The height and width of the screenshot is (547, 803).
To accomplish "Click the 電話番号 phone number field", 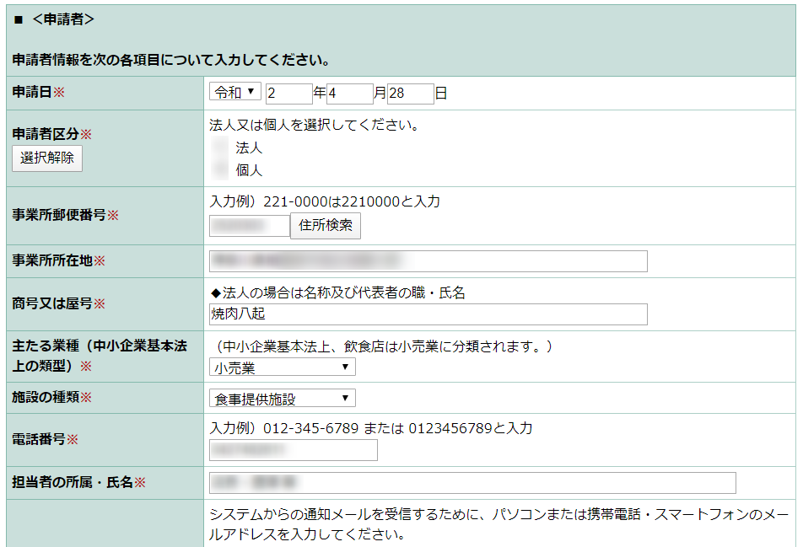I will click(293, 451).
